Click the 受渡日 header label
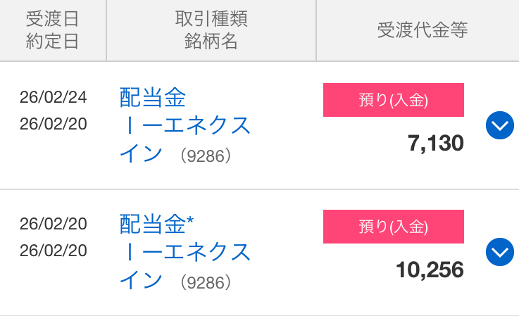This screenshot has width=519, height=316. click(x=53, y=18)
